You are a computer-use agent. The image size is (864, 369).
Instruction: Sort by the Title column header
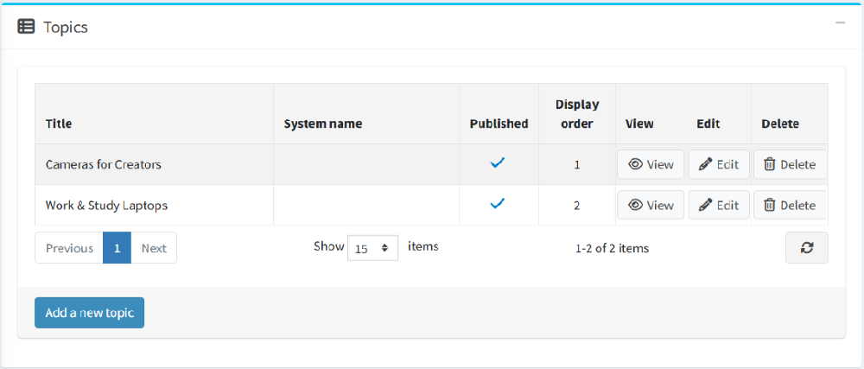coord(59,124)
